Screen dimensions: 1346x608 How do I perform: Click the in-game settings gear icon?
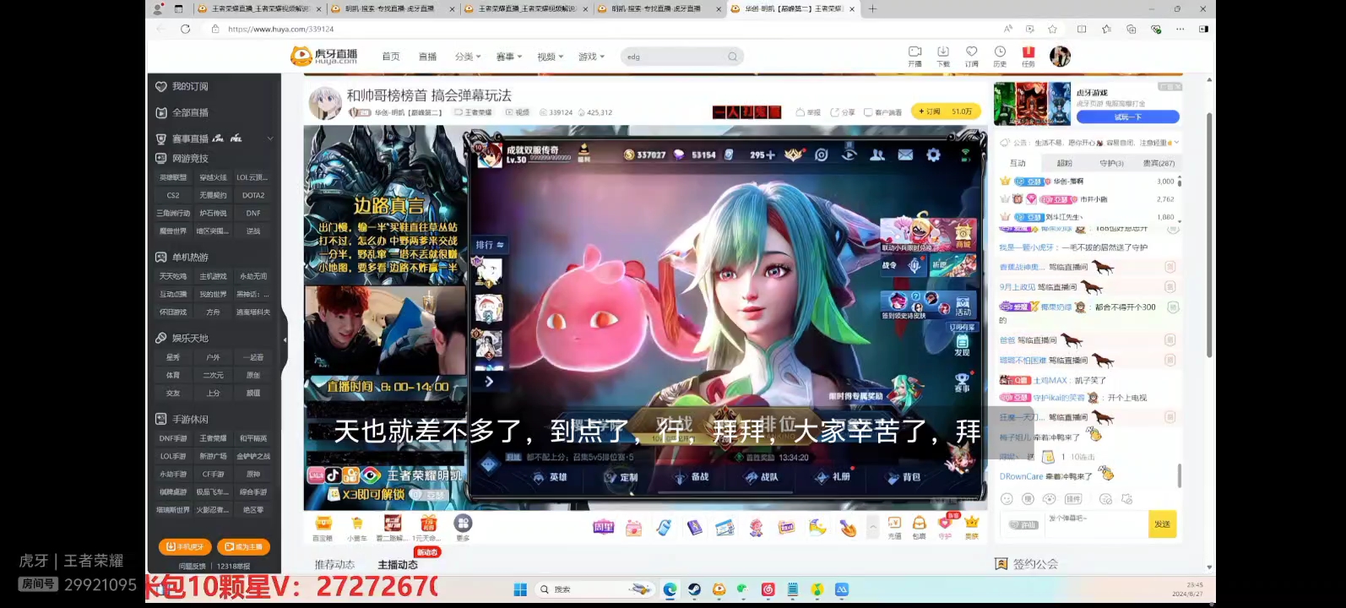tap(933, 155)
